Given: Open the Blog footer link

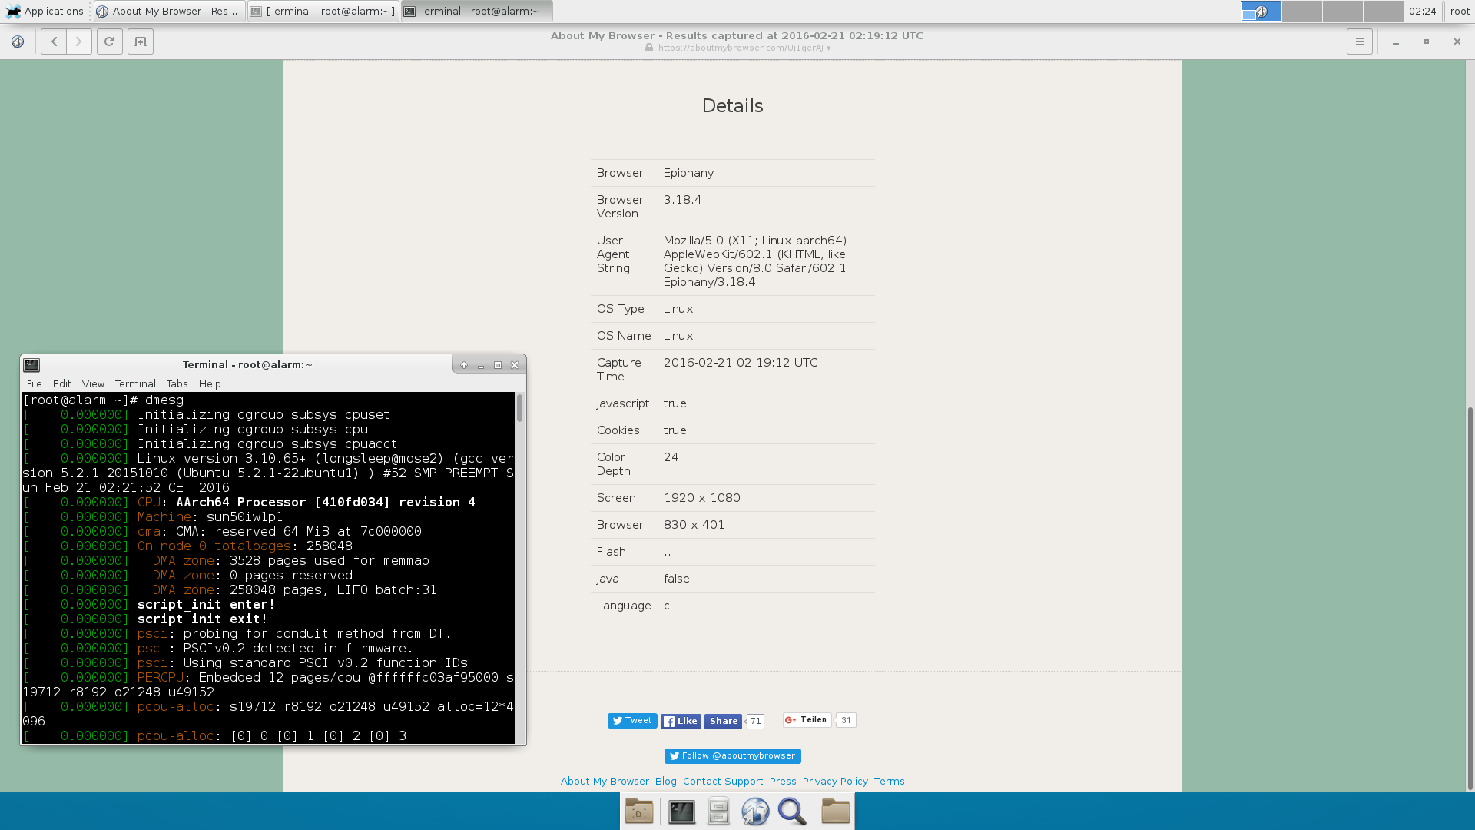Looking at the screenshot, I should [x=666, y=782].
